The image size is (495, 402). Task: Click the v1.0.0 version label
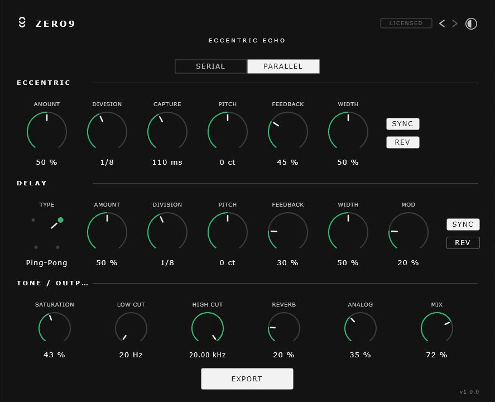tap(469, 392)
